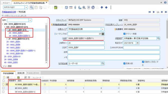Open the 伝票タイプ dropdown
This screenshot has width=168, height=94.
pyautogui.click(x=103, y=29)
